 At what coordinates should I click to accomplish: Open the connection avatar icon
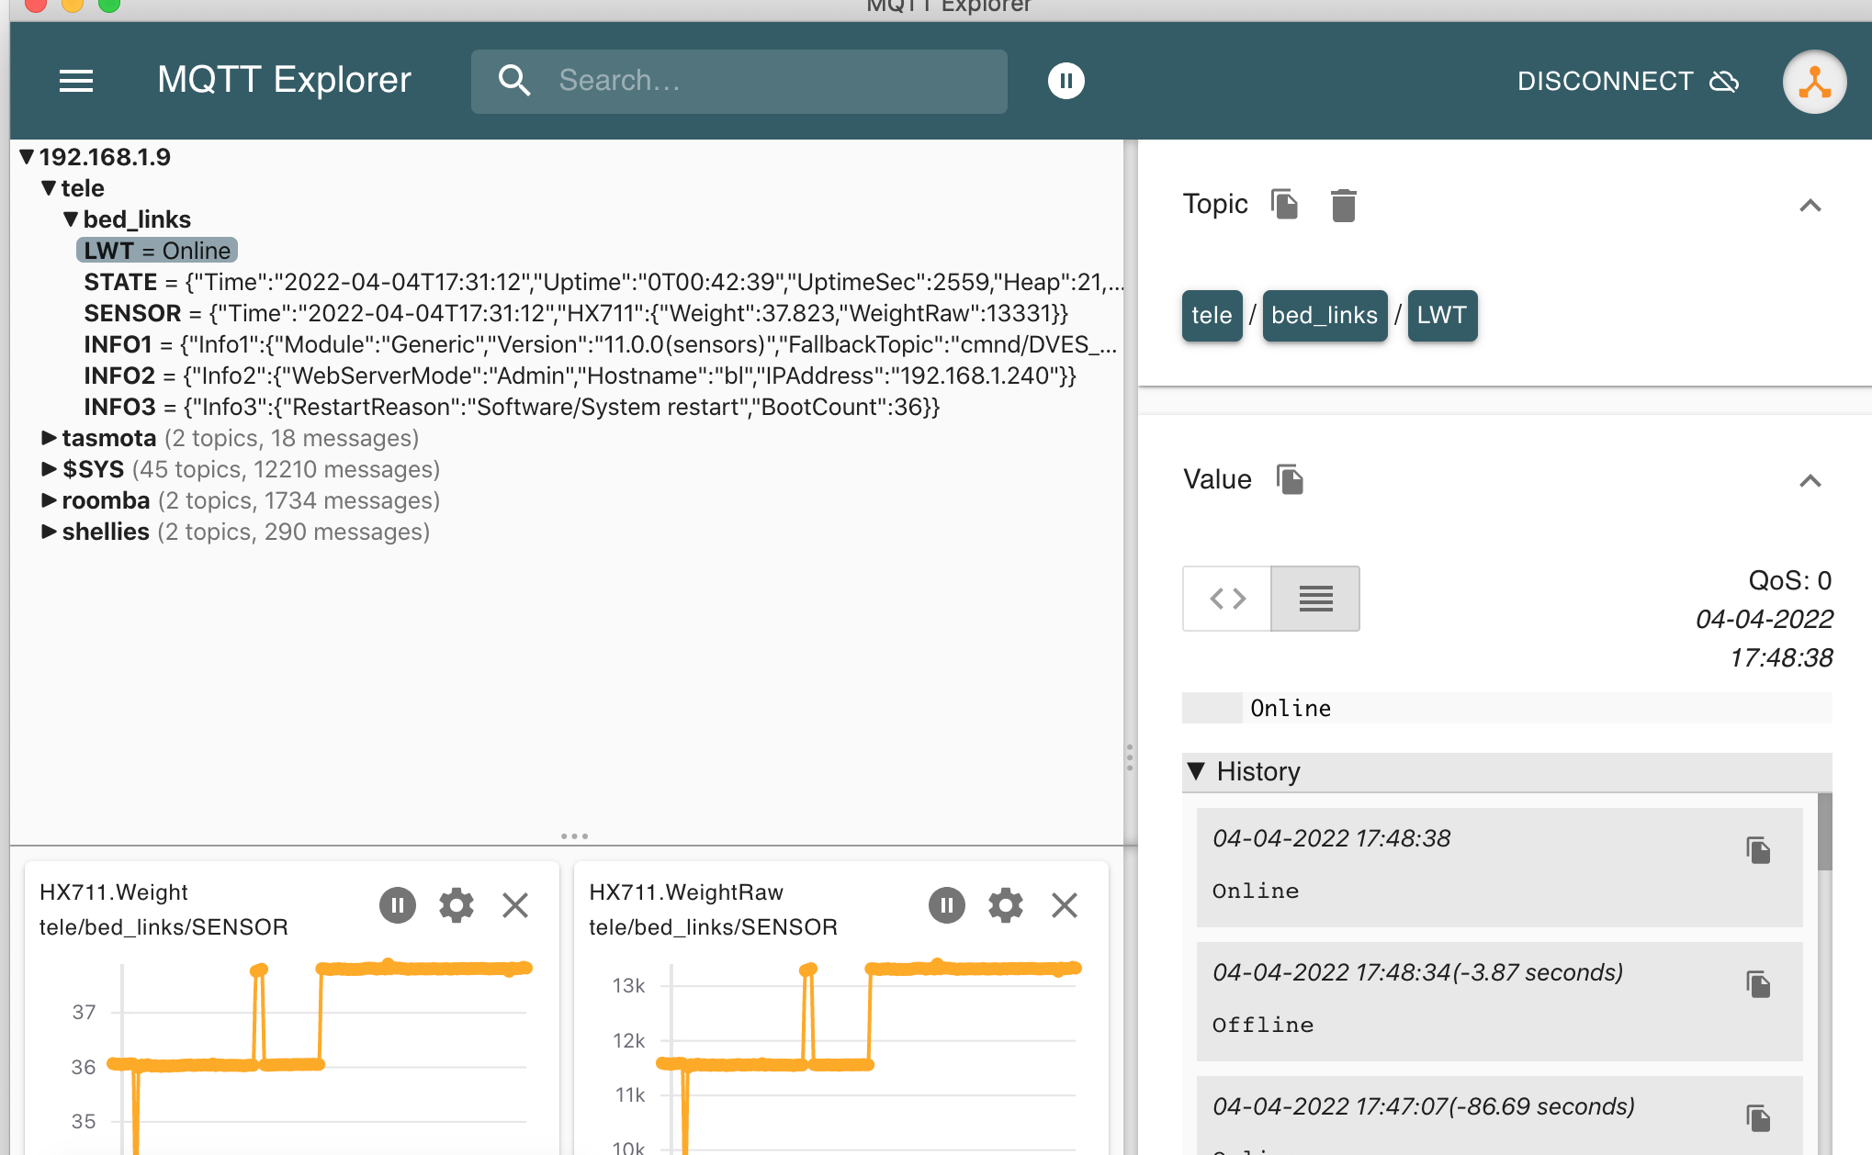click(x=1814, y=82)
